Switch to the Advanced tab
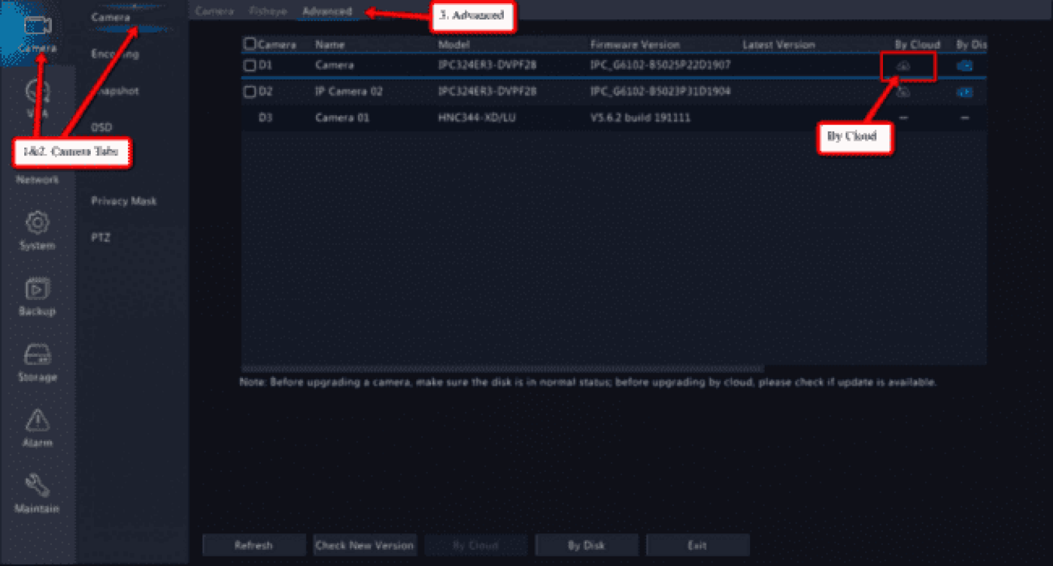Viewport: 1053px width, 566px height. [327, 12]
